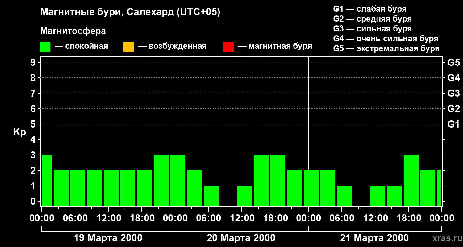Click the '06:00' tick label above 21 Марта
Viewport: 463px width, 247px height.
[342, 218]
